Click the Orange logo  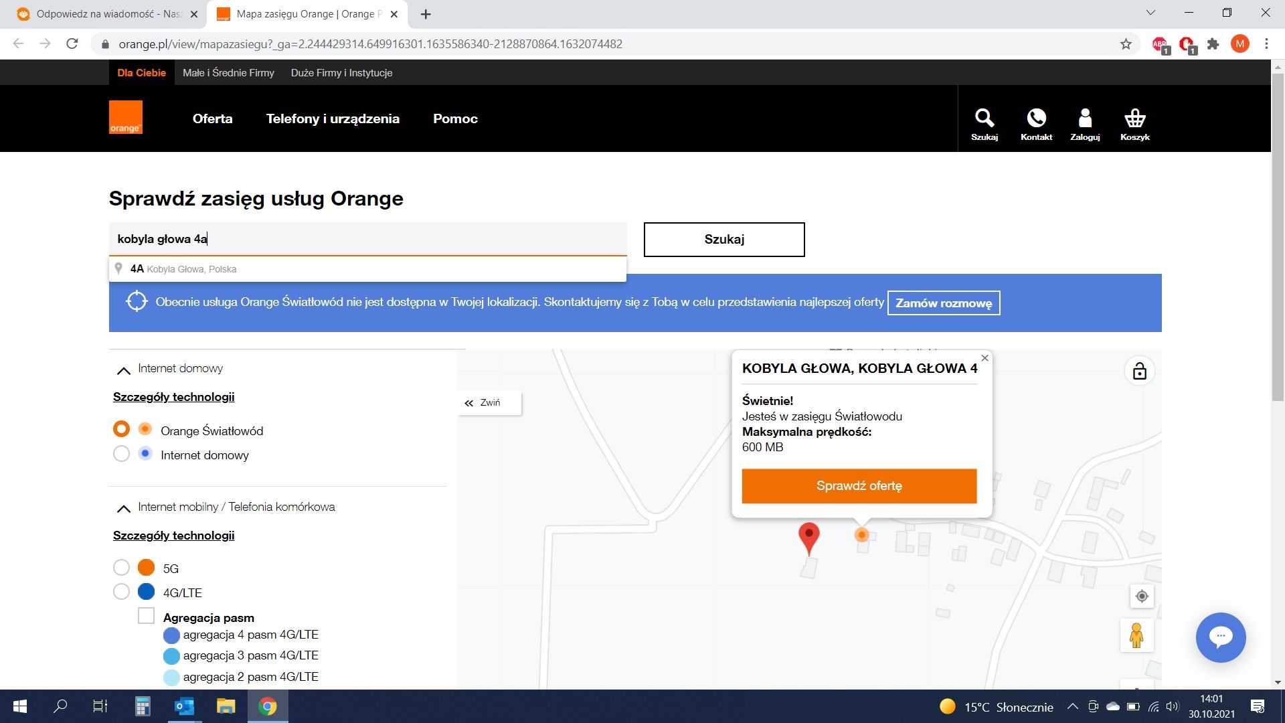point(126,117)
